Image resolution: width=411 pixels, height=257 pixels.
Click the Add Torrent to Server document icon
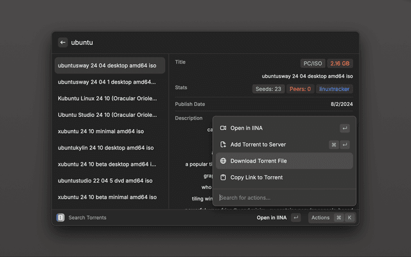coord(223,145)
